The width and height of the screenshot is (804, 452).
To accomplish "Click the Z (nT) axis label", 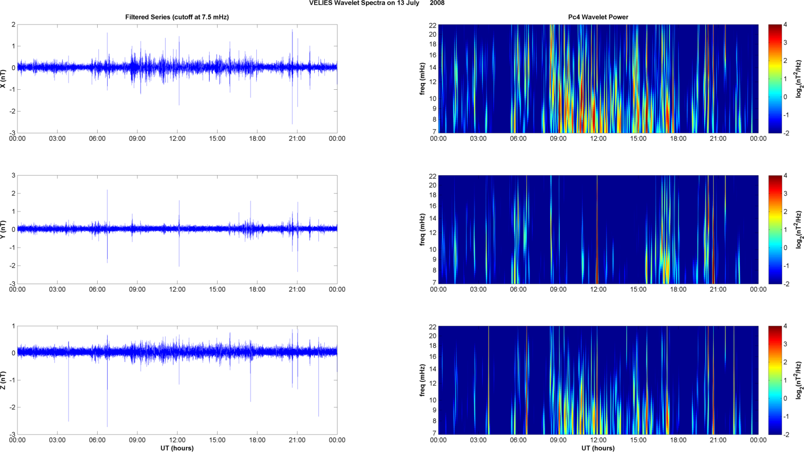I will pos(3,380).
